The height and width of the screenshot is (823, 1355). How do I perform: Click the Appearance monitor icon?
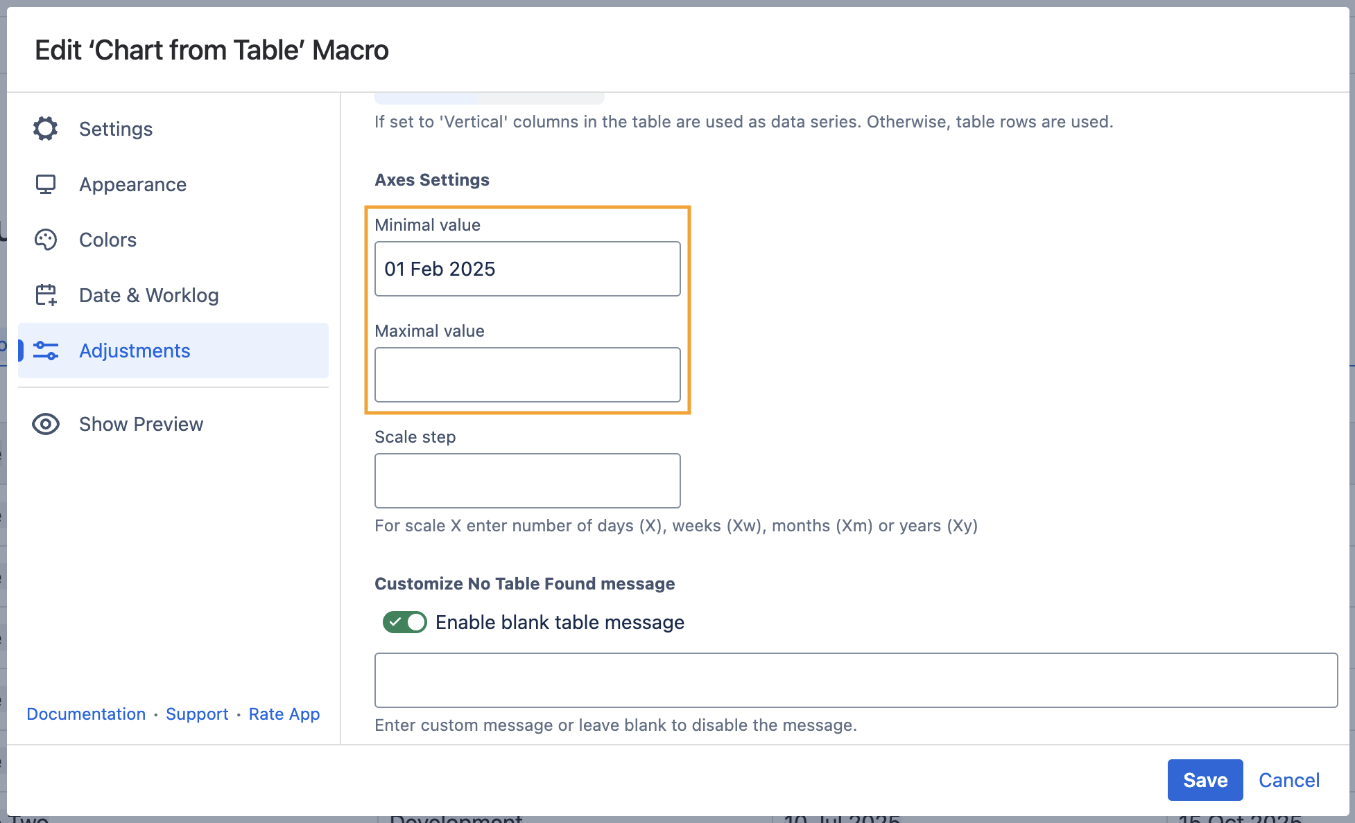click(x=46, y=184)
